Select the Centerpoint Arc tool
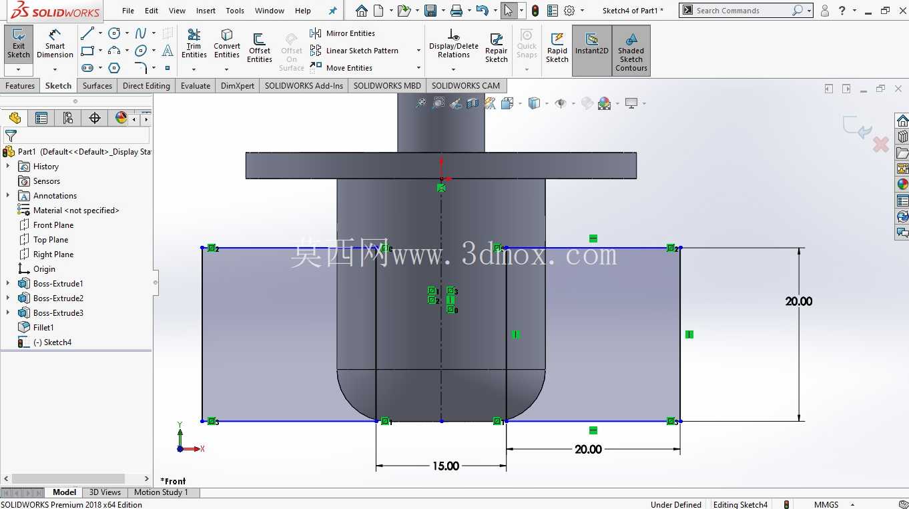Viewport: 909px width, 509px height. pos(114,51)
